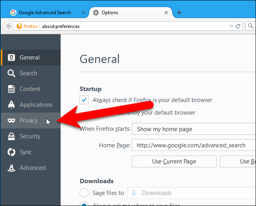This screenshot has height=206, width=256.
Task: Click the search bar magnifier icon
Action: click(250, 26)
